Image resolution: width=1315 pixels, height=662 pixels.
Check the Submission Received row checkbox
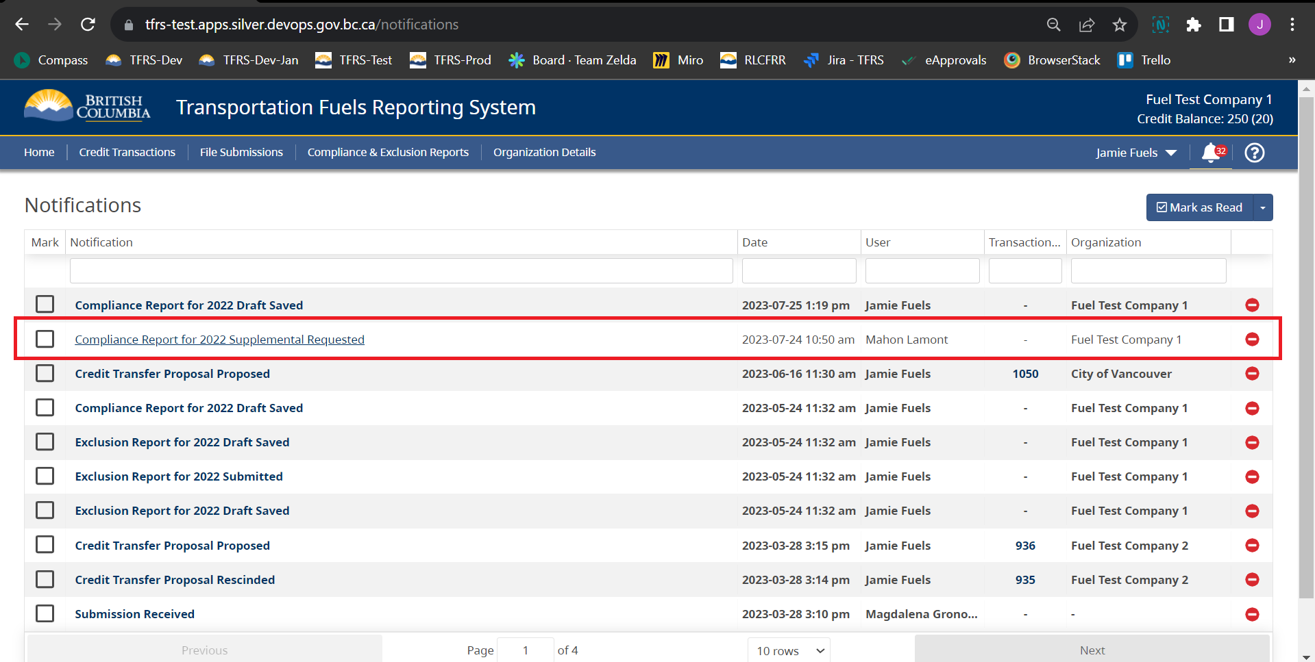click(45, 613)
